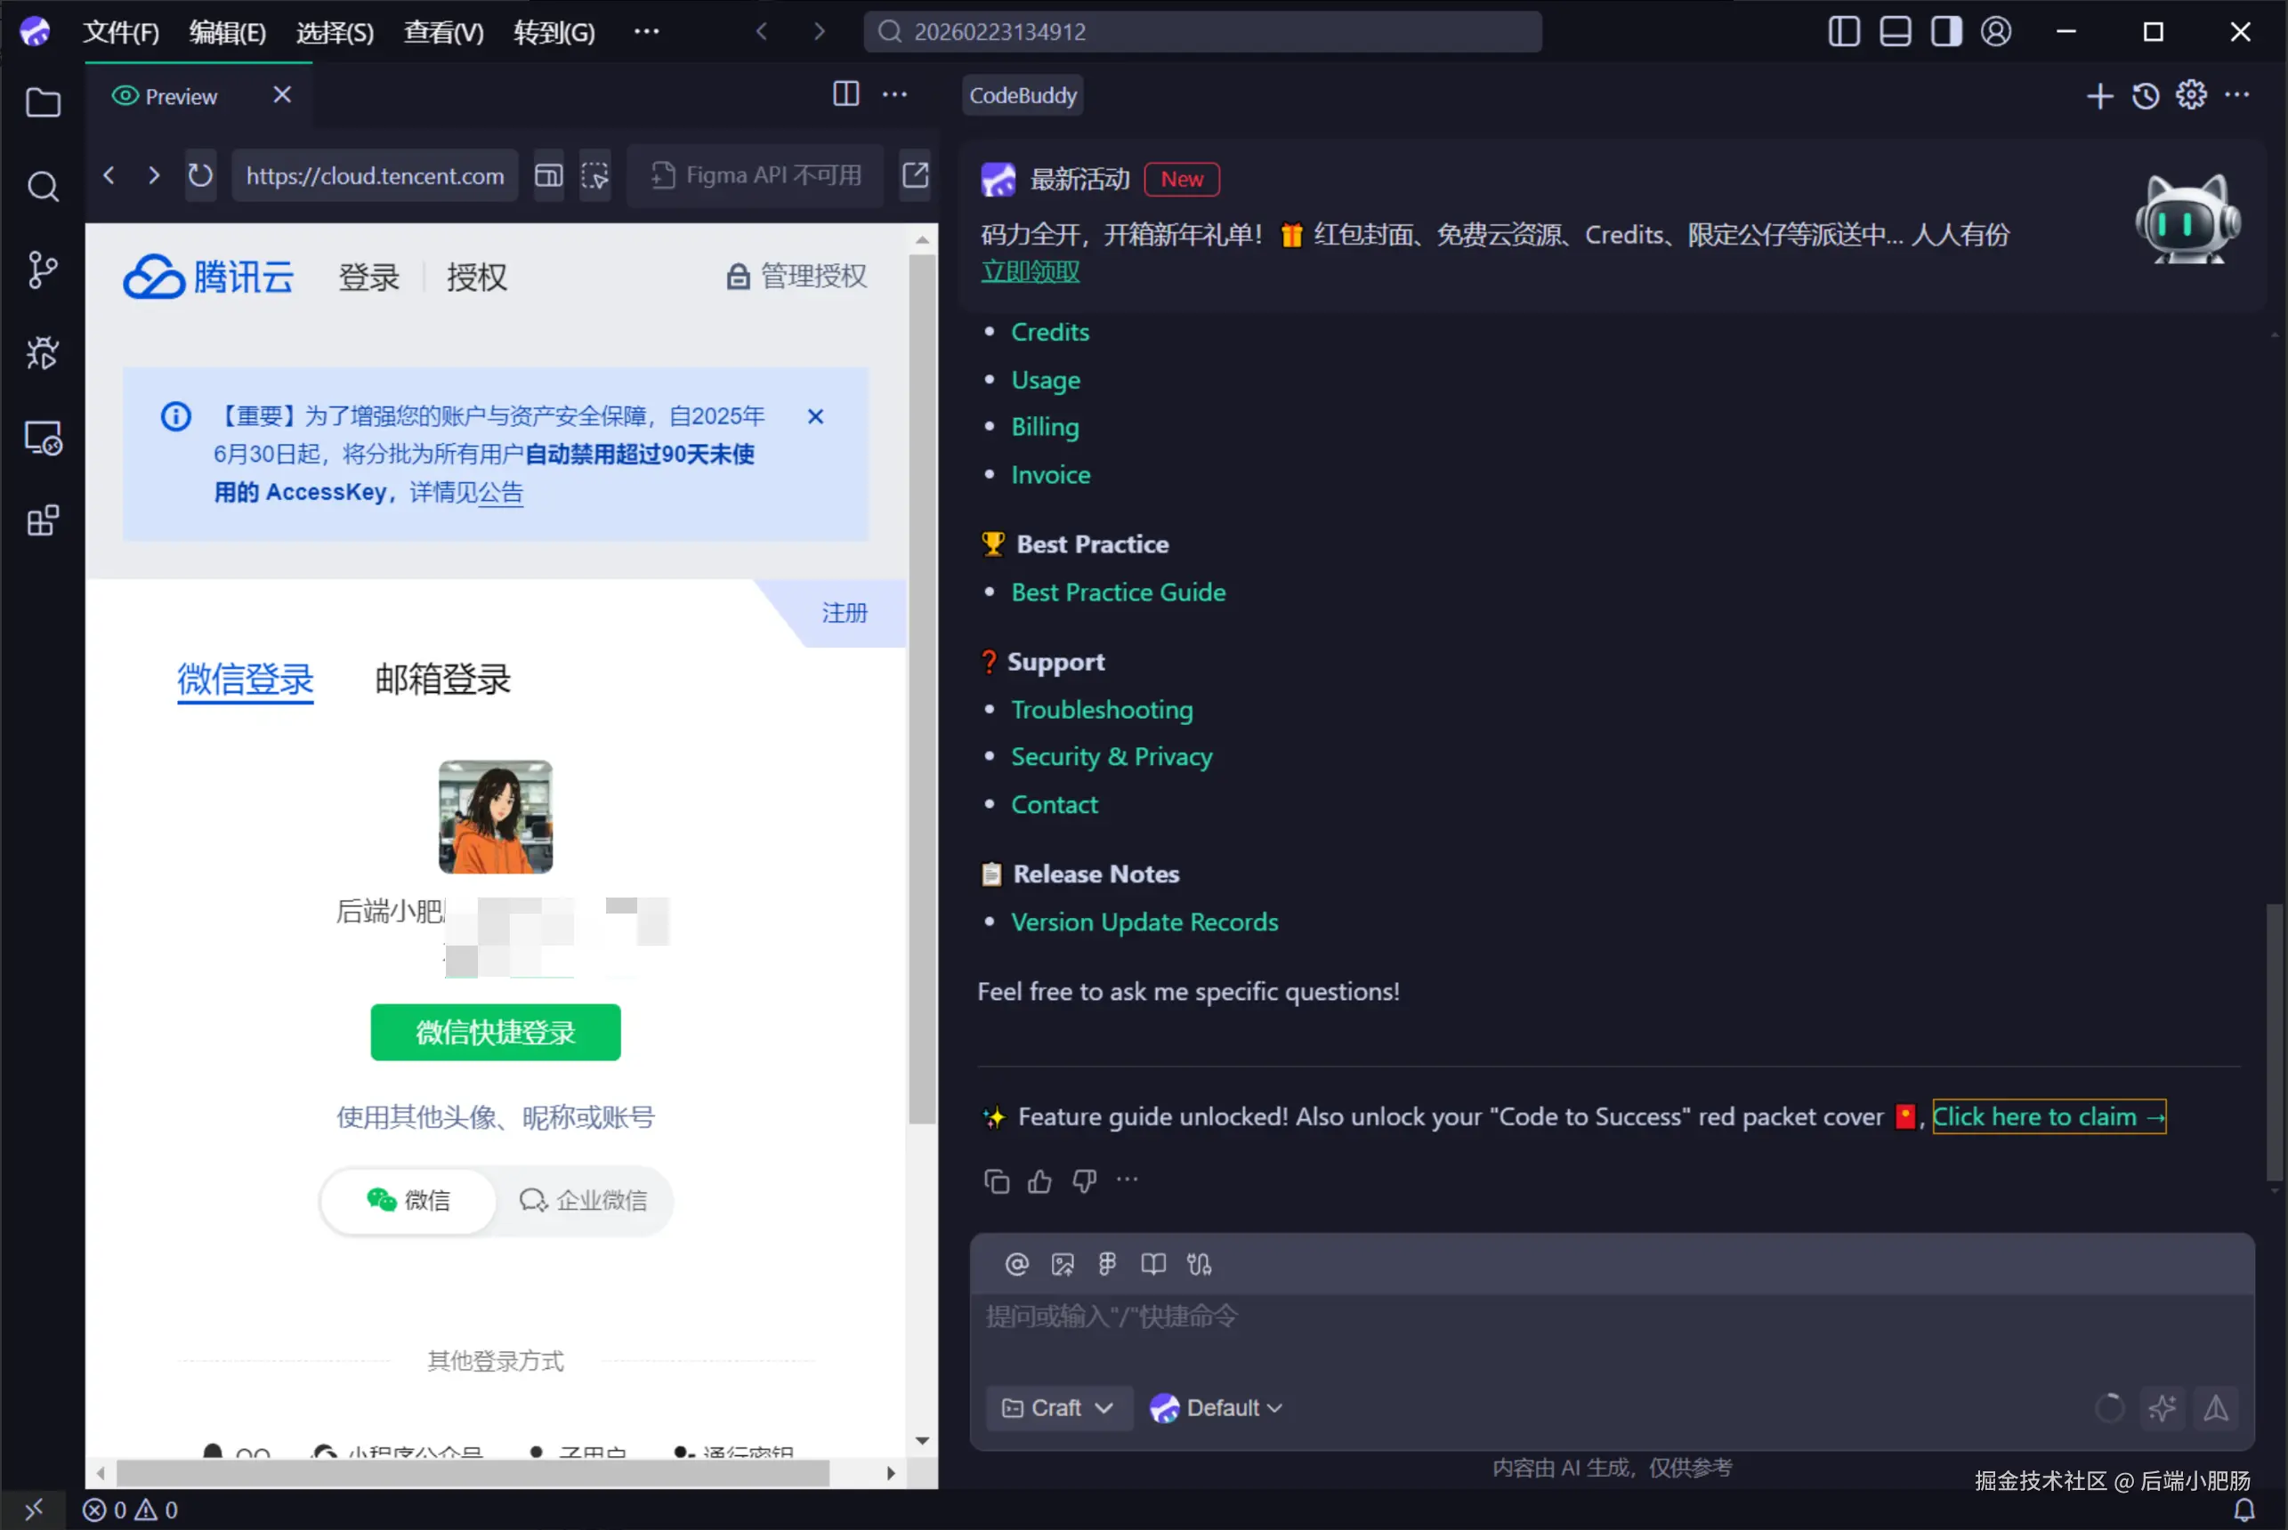
Task: Toggle the primary side bar layout icon
Action: point(1843,32)
